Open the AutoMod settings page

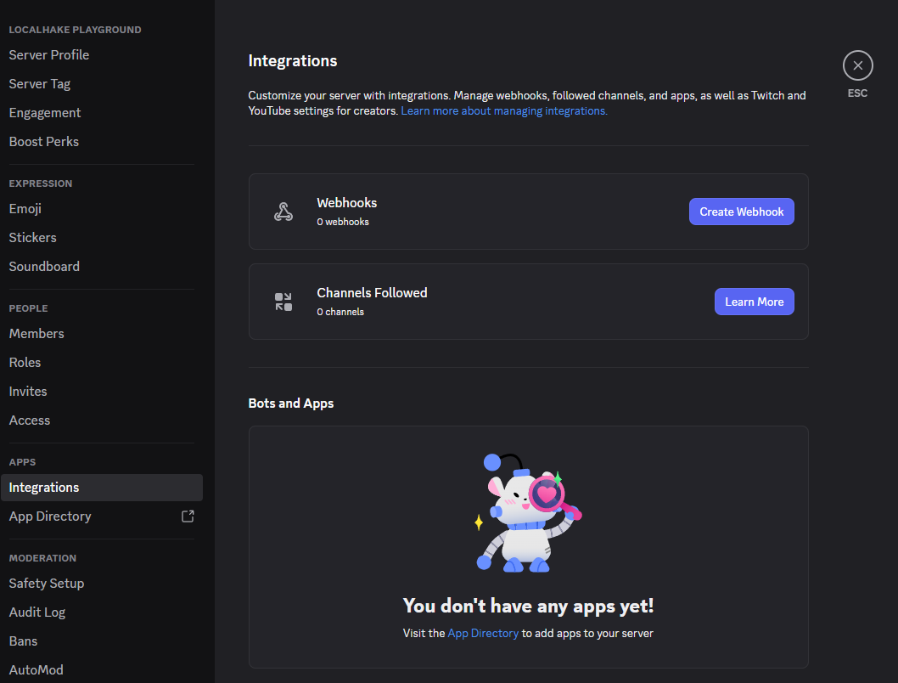(36, 669)
